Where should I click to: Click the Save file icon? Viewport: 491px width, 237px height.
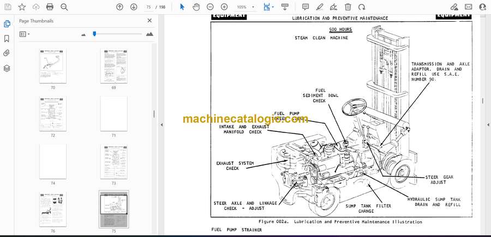click(8, 7)
